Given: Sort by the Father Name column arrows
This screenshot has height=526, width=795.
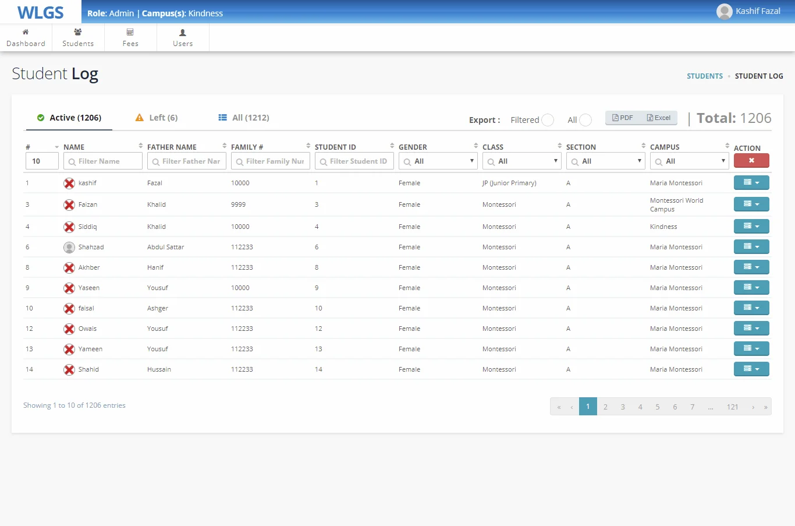Looking at the screenshot, I should 224,146.
